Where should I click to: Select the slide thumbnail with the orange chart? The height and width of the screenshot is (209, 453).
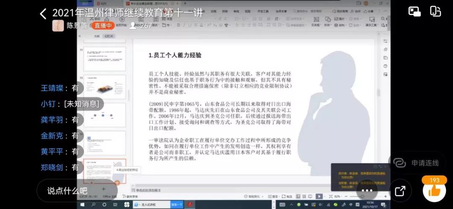(x=104, y=87)
